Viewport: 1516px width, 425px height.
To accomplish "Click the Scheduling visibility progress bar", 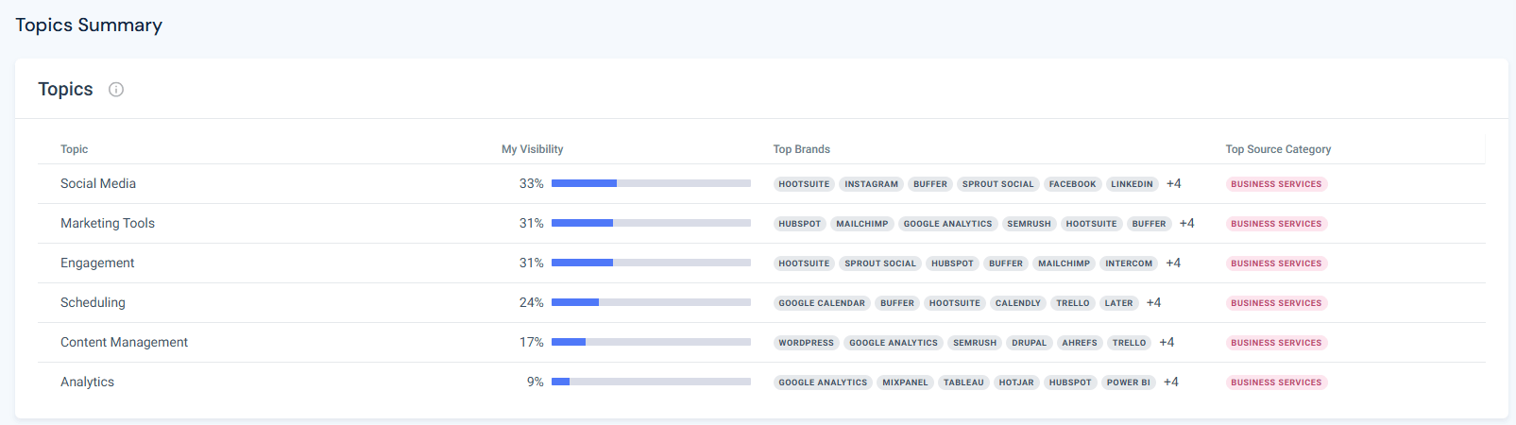I will 651,302.
